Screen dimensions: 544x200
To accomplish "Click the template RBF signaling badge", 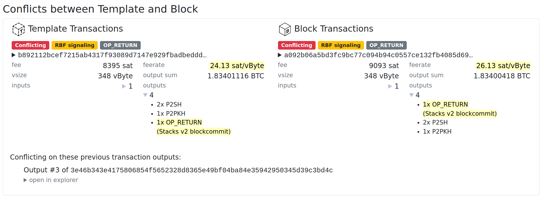I will tap(75, 45).
